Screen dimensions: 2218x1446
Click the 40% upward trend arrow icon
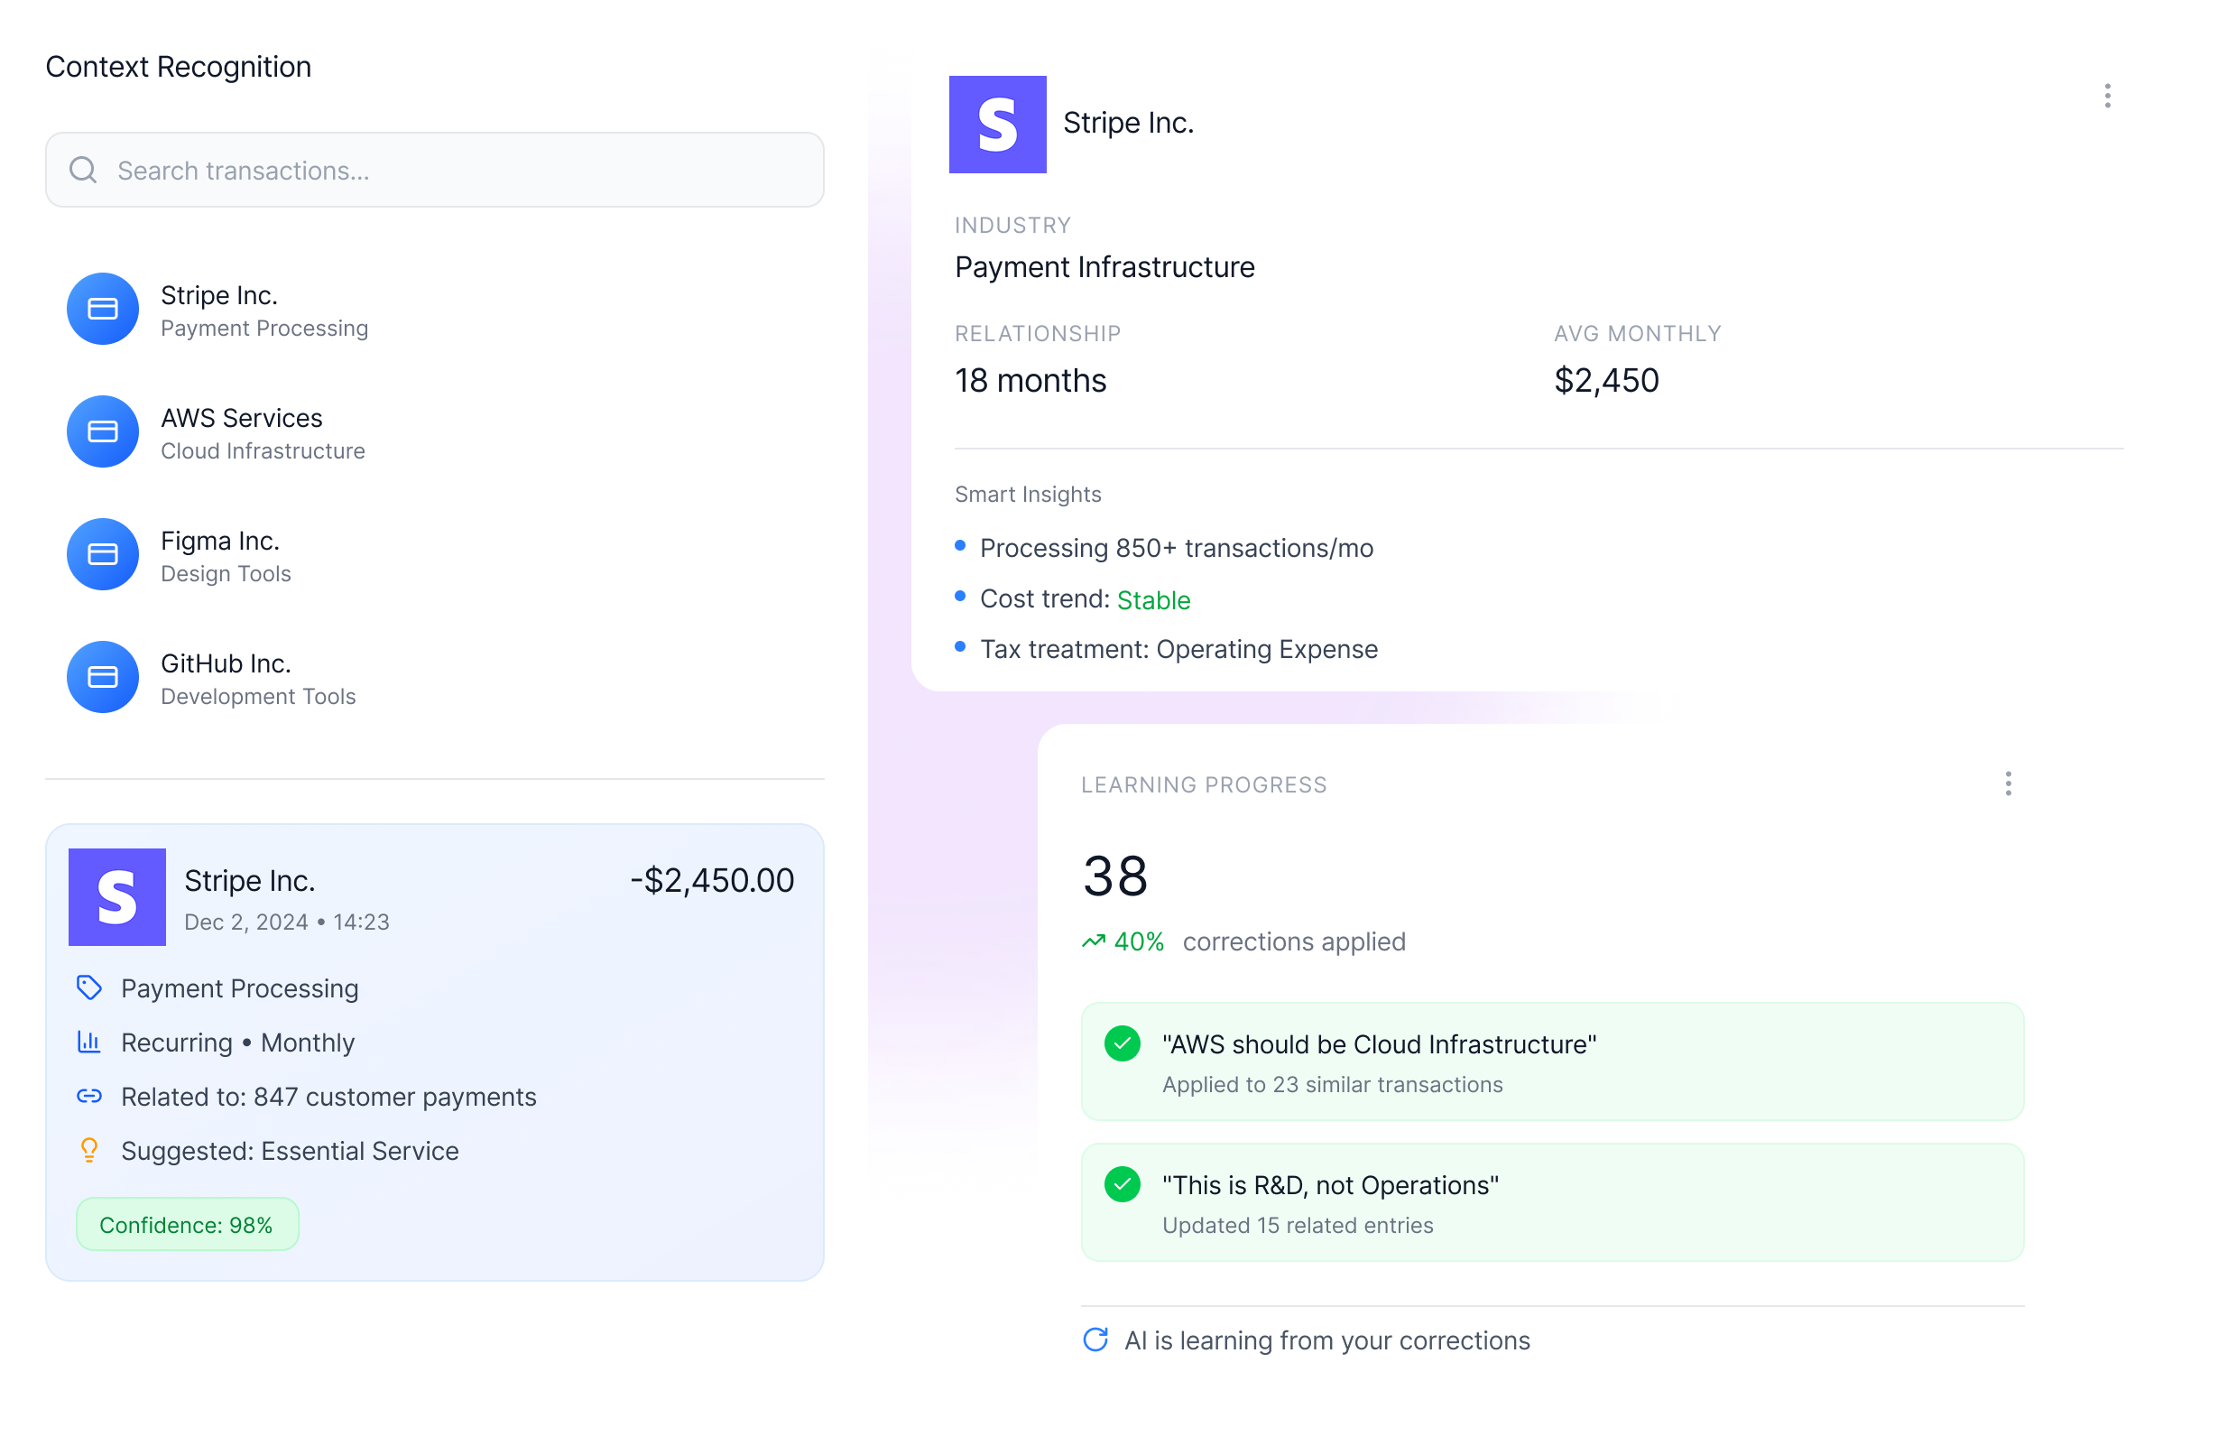pyautogui.click(x=1094, y=941)
